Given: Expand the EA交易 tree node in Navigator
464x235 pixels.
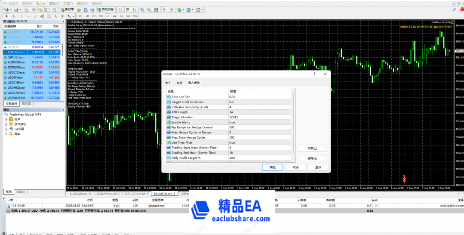Looking at the screenshot, I should coord(6,129).
